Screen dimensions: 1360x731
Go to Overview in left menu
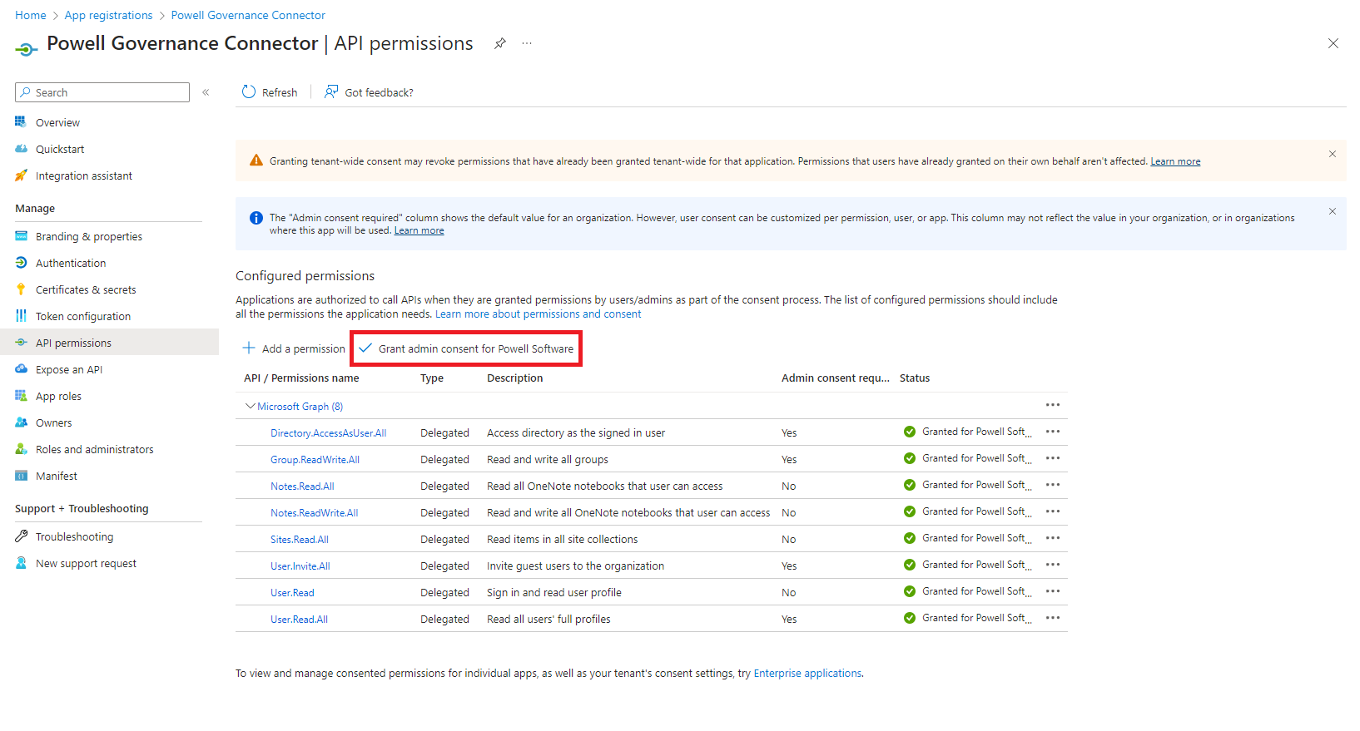(x=57, y=122)
